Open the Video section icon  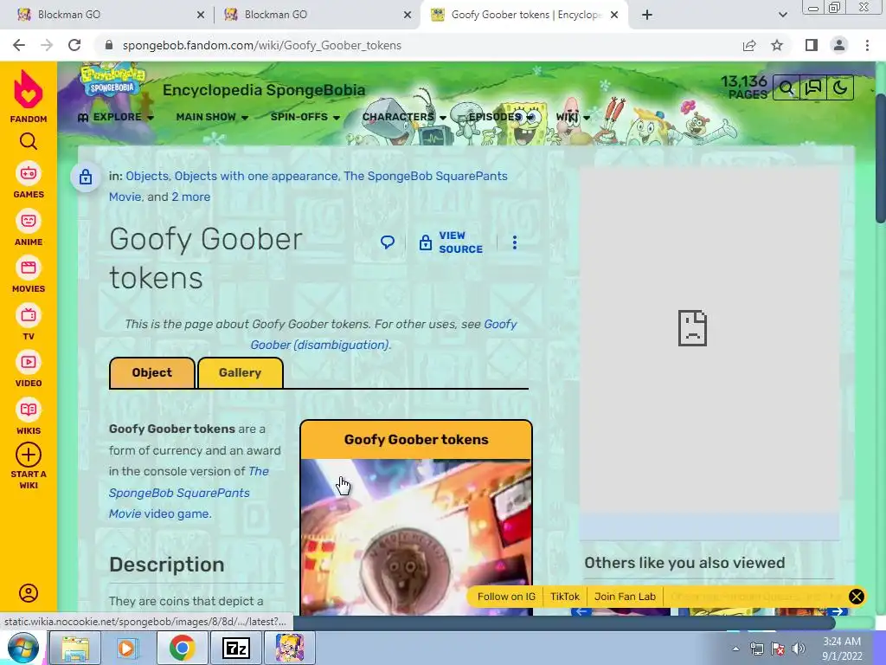pos(29,362)
